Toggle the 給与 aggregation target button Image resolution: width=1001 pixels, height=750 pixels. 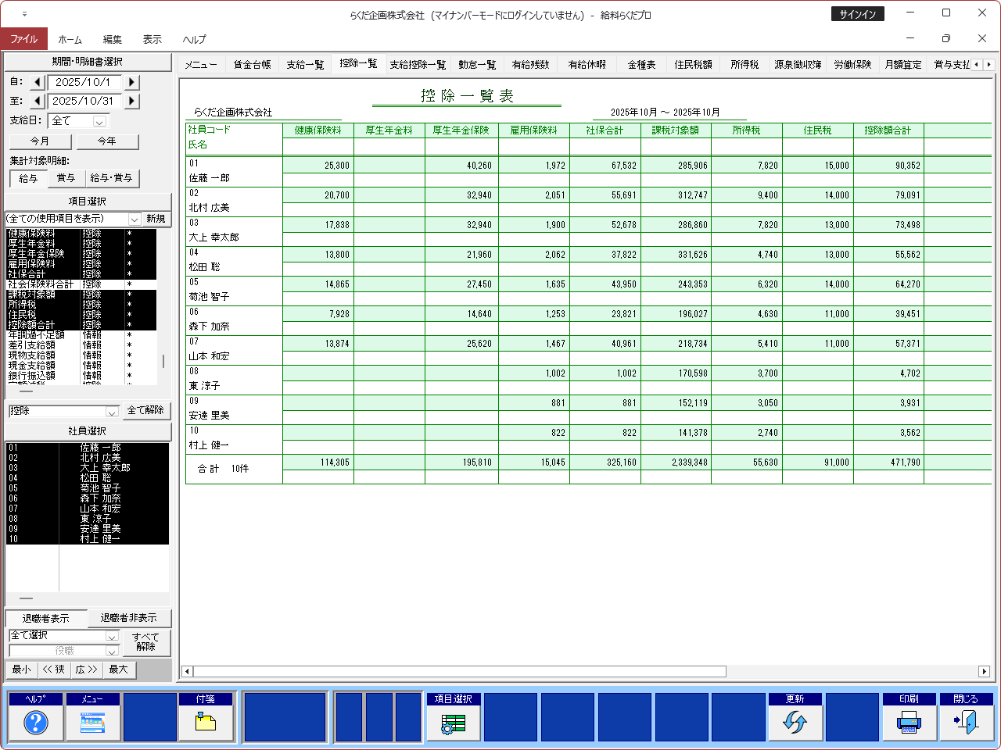(x=28, y=178)
